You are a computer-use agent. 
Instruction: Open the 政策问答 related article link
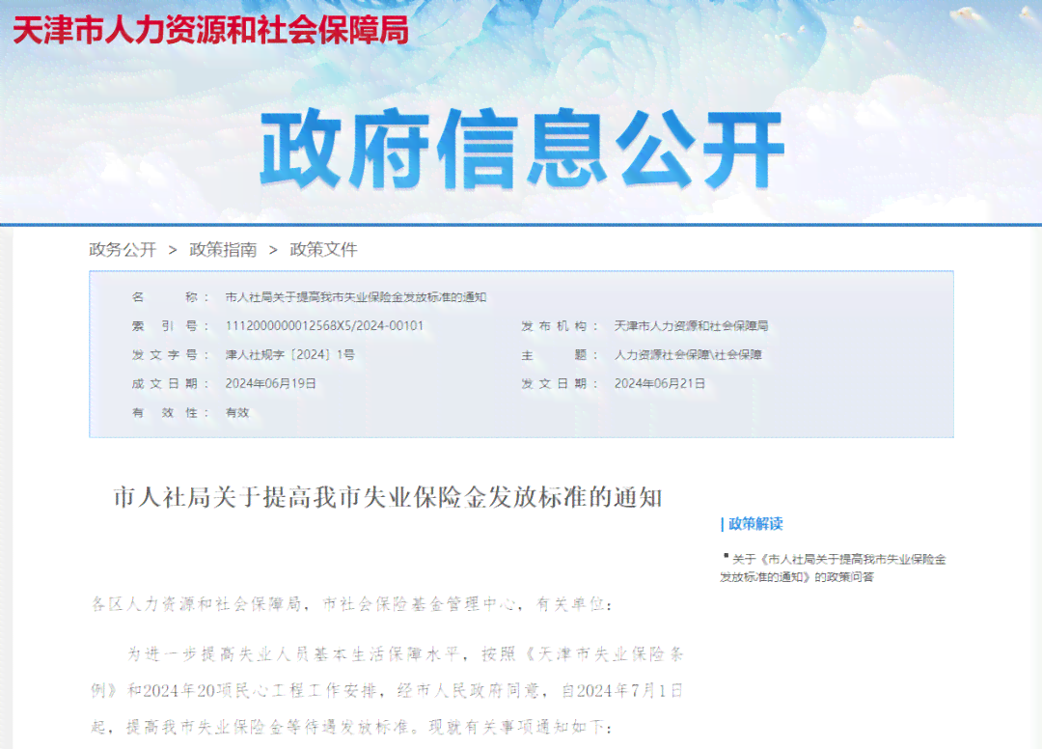[834, 569]
